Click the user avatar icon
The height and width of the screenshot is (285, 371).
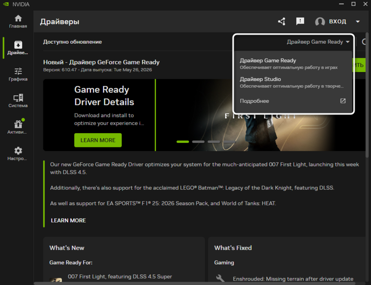[x=320, y=21]
